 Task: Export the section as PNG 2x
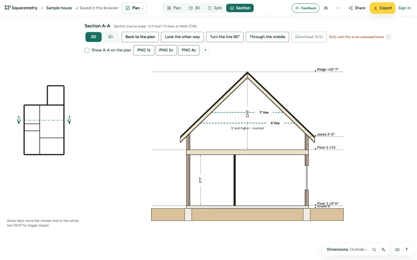pyautogui.click(x=166, y=50)
